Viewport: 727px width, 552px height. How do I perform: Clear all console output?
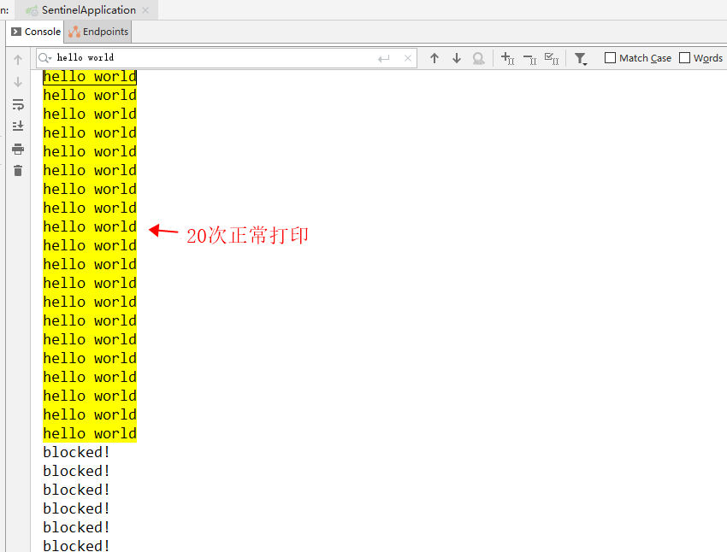coord(17,170)
